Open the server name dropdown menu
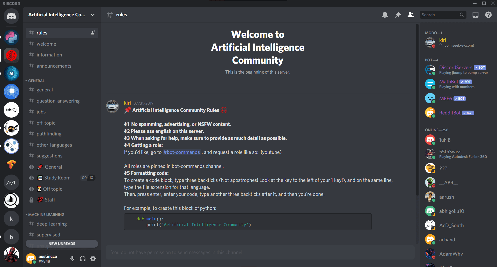 [x=62, y=15]
